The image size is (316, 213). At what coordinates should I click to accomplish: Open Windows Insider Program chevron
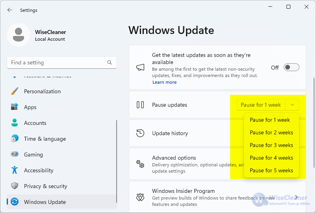[296, 197]
